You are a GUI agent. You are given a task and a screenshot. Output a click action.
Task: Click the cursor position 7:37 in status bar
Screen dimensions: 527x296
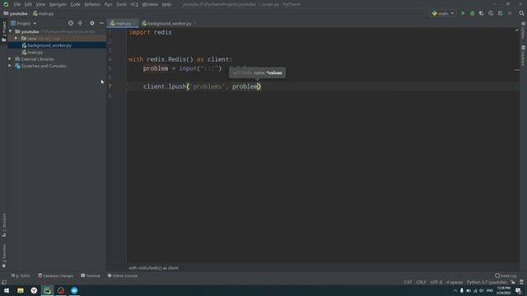coord(408,282)
